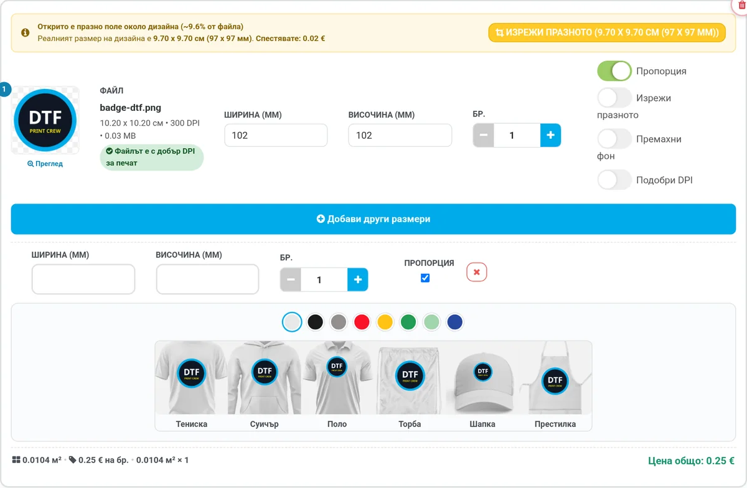Pick the red color swatch
The image size is (747, 488).
tap(362, 322)
